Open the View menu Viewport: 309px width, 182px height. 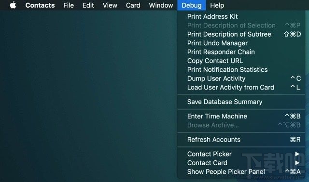[110, 5]
